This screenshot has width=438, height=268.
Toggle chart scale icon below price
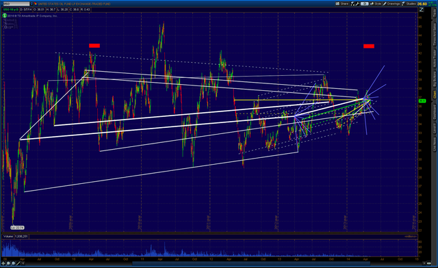422,10
